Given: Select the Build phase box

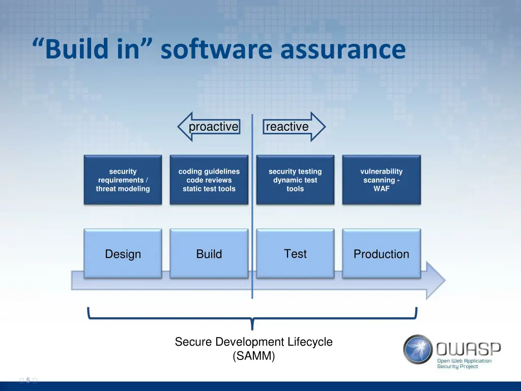Looking at the screenshot, I should (209, 254).
